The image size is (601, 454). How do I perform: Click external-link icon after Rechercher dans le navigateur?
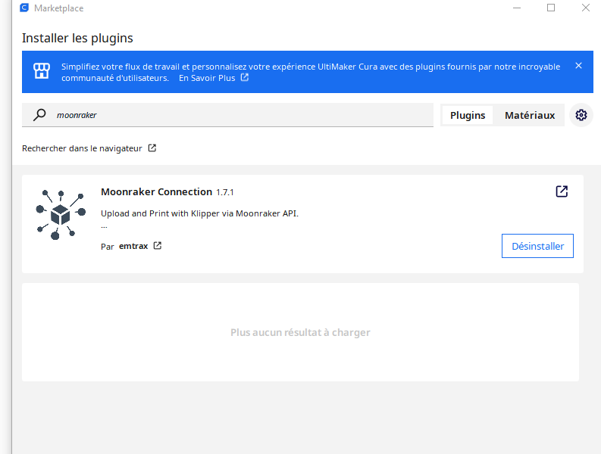152,148
